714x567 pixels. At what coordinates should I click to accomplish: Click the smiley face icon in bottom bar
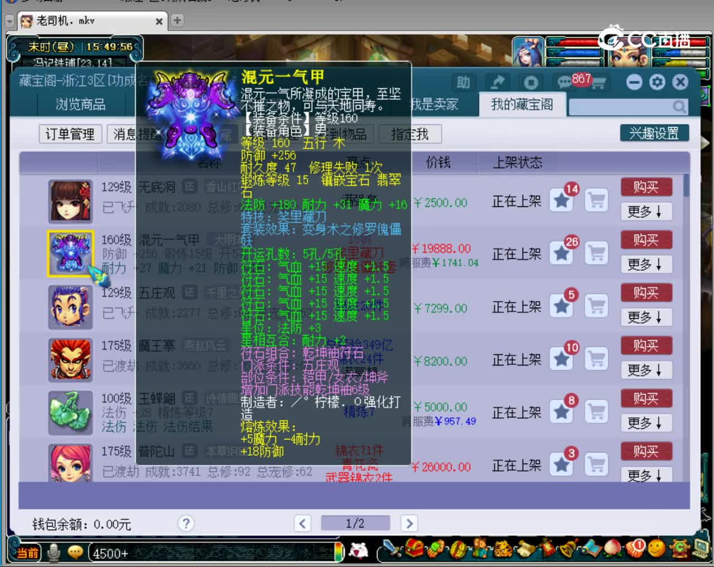[657, 549]
